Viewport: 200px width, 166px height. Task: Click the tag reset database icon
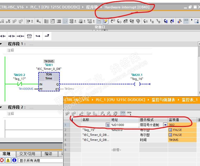click(39, 21)
